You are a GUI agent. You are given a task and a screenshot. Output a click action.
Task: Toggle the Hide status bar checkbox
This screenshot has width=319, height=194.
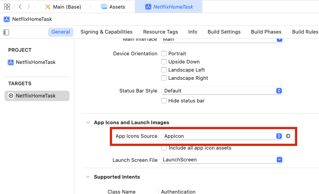tap(164, 101)
